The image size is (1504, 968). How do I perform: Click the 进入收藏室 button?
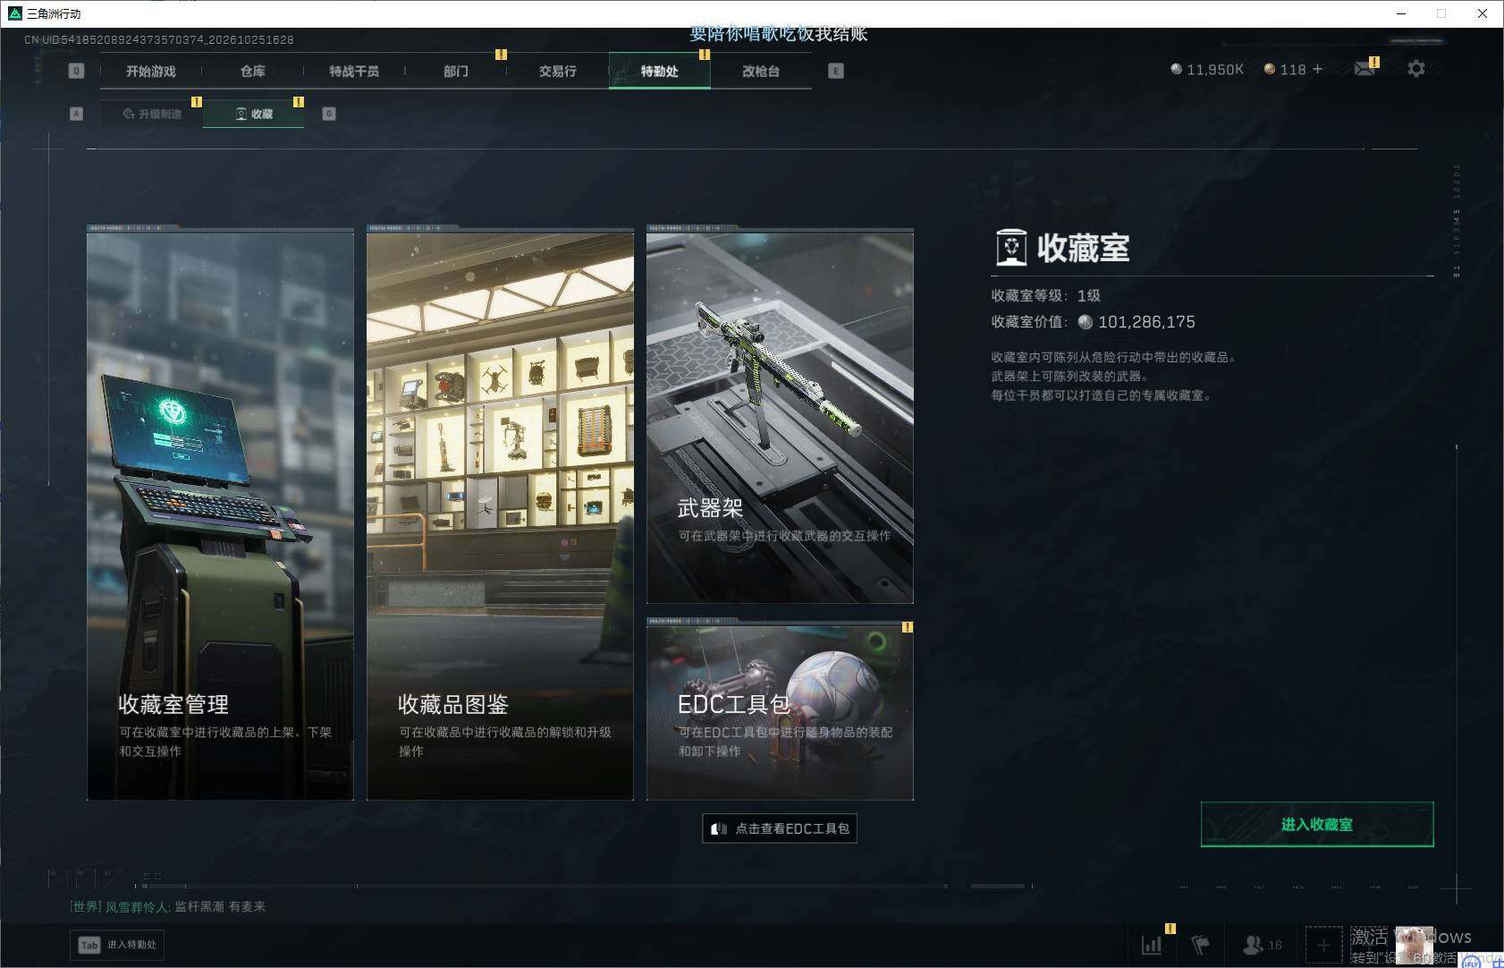point(1317,824)
